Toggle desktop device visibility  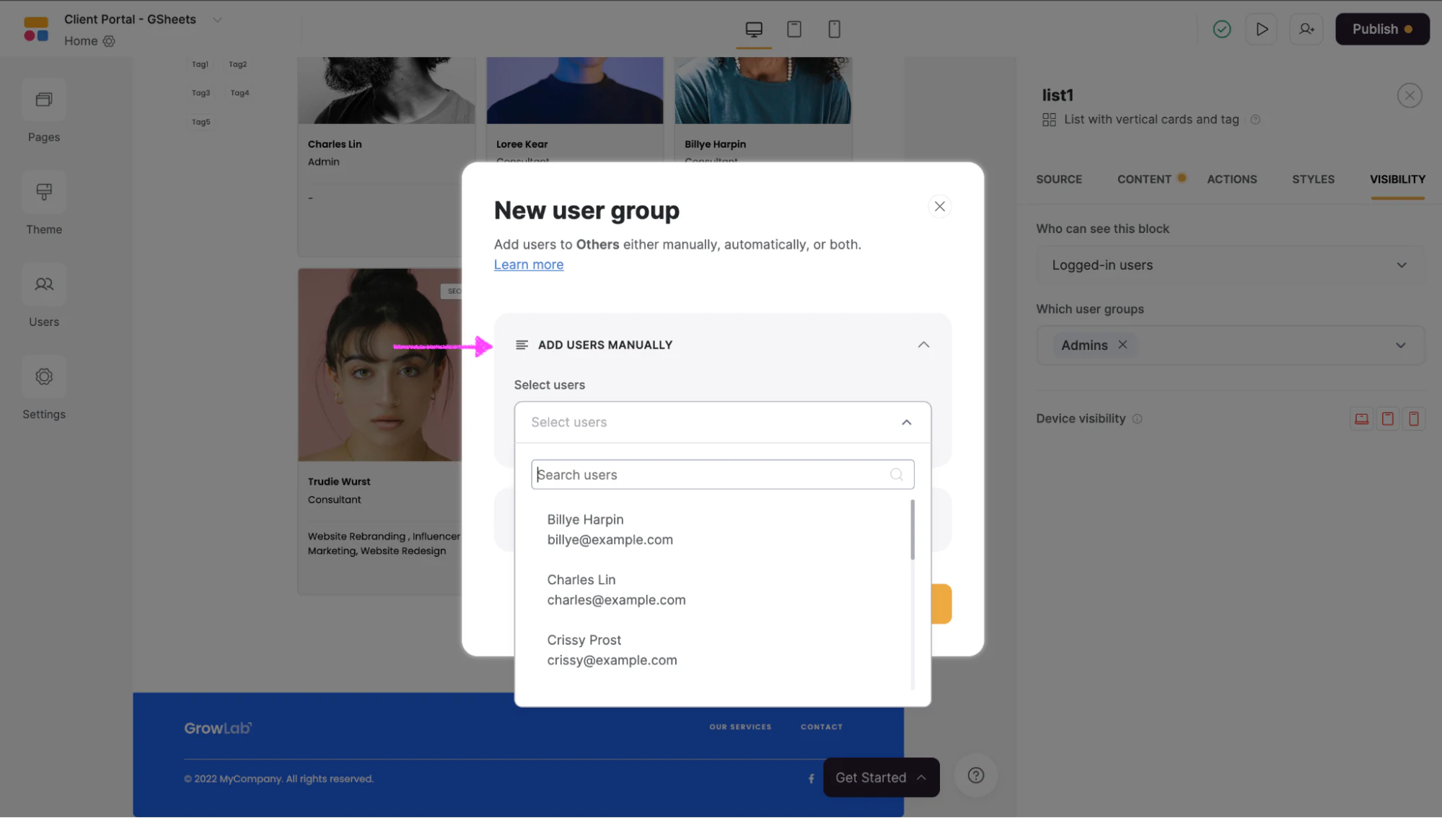[x=1361, y=419]
